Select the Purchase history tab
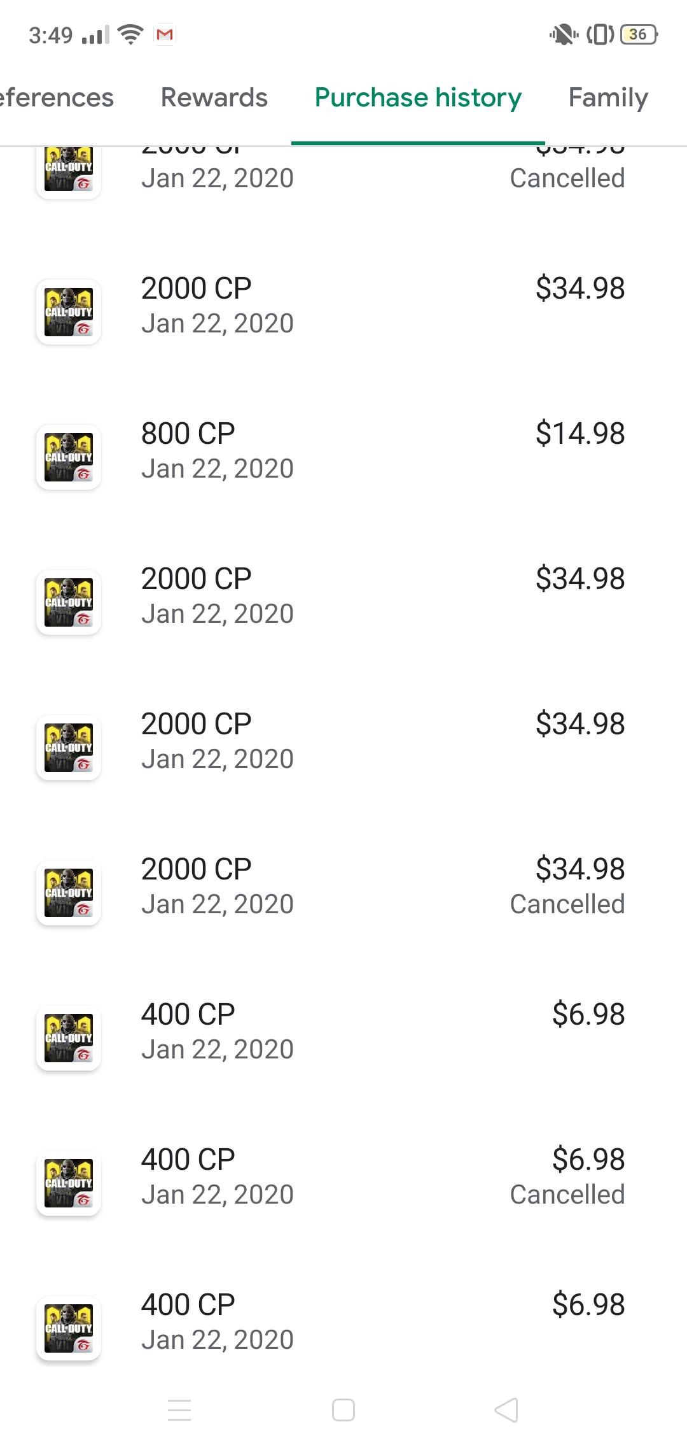Screen dimensions: 687x1452 [x=418, y=97]
